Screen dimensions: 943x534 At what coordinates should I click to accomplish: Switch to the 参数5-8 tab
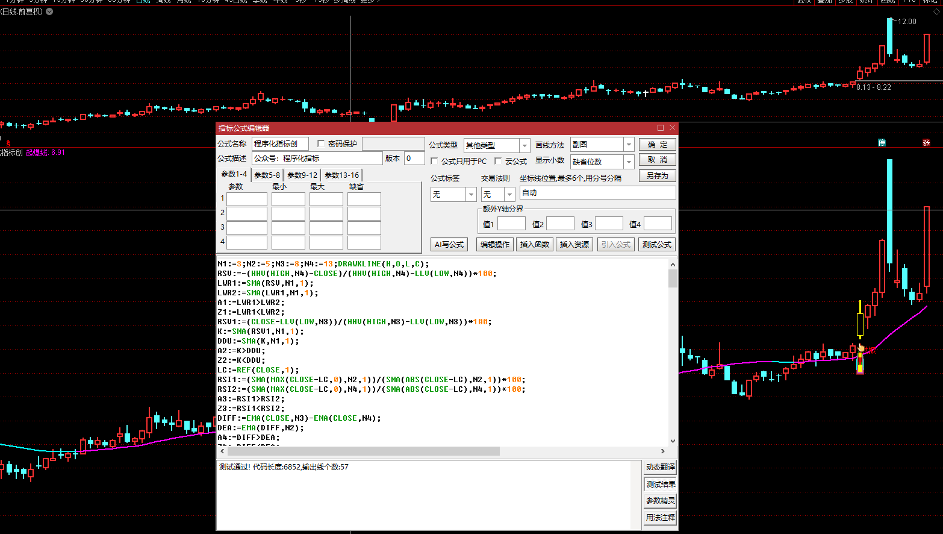pyautogui.click(x=267, y=175)
